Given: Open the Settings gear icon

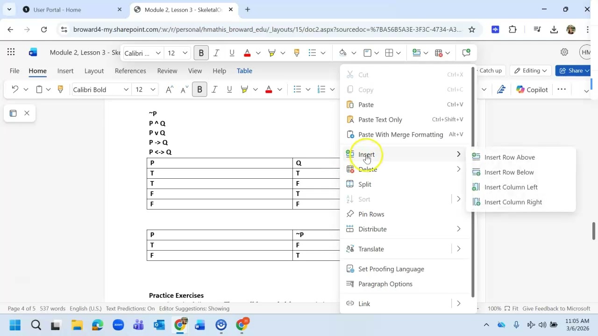Looking at the screenshot, I should click(x=564, y=52).
